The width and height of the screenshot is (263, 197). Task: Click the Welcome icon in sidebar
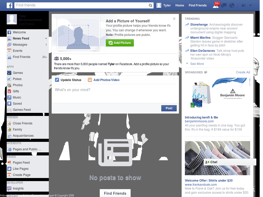point(9,32)
